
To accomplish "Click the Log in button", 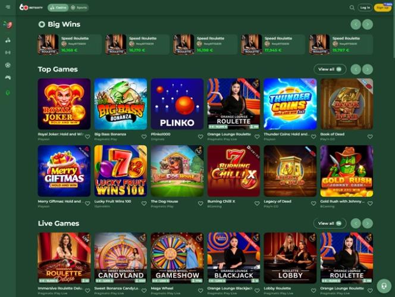I will [x=365, y=8].
